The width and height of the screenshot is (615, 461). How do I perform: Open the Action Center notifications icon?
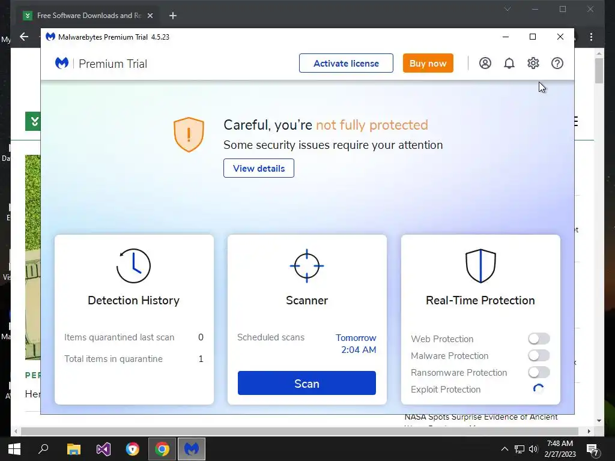[x=592, y=450]
